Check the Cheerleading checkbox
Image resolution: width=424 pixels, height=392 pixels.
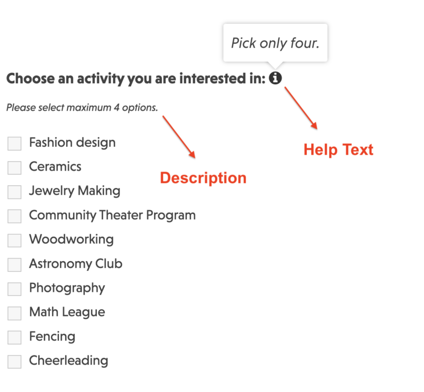[14, 361]
